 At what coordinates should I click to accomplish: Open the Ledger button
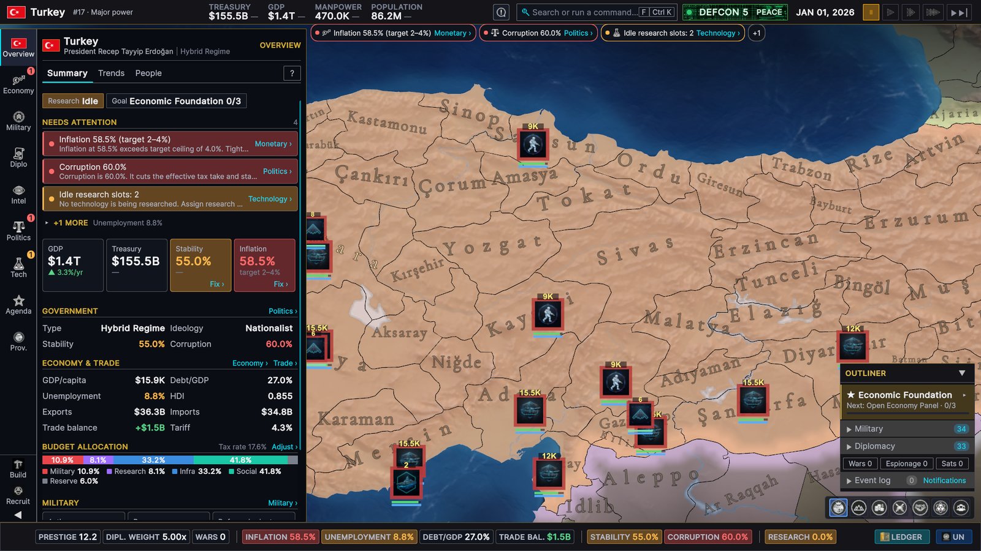point(902,537)
